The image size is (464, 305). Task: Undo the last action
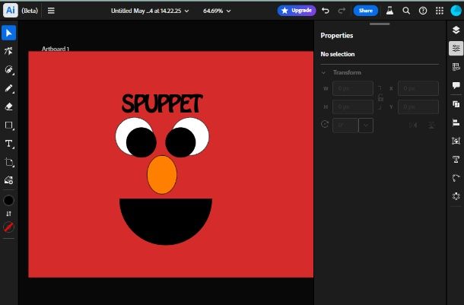coord(326,11)
